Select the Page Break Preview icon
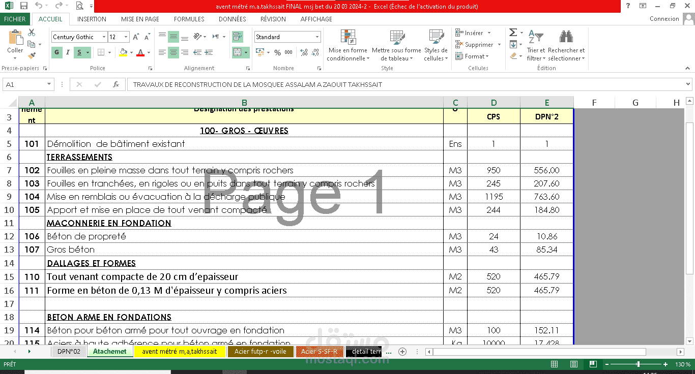This screenshot has height=374, width=695. click(x=592, y=364)
